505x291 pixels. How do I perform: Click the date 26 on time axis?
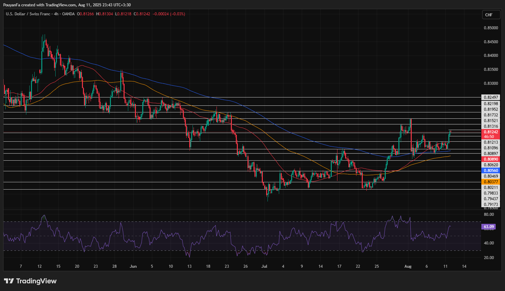coord(246,266)
